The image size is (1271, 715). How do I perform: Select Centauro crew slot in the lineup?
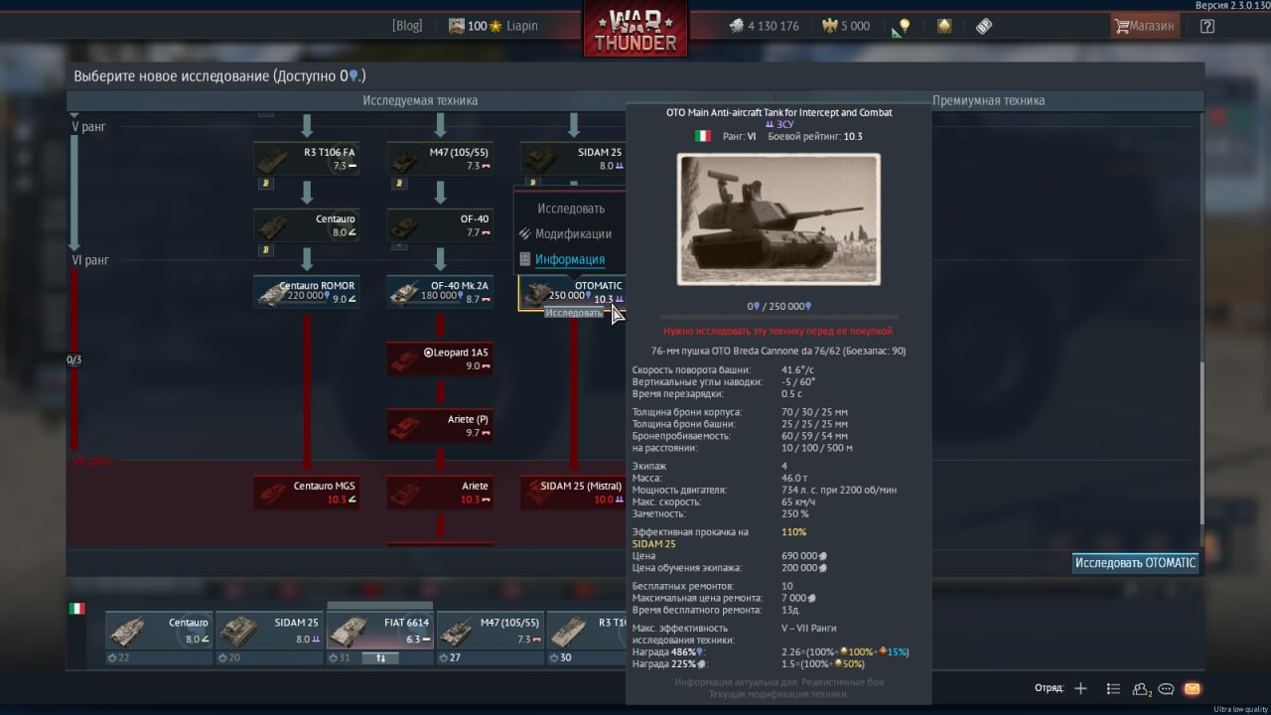click(159, 630)
